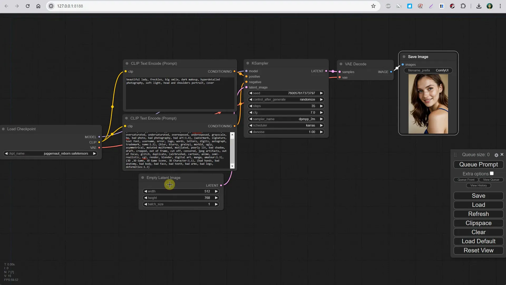Decrease steps value with left arrow
Image resolution: width=506 pixels, height=285 pixels.
tap(250, 106)
